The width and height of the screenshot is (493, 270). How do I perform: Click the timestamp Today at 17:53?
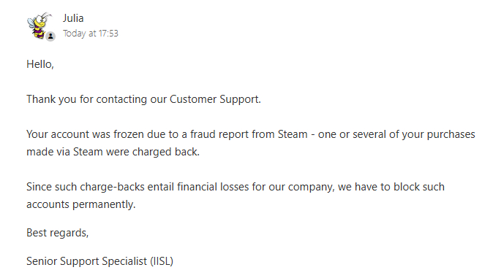(x=91, y=34)
